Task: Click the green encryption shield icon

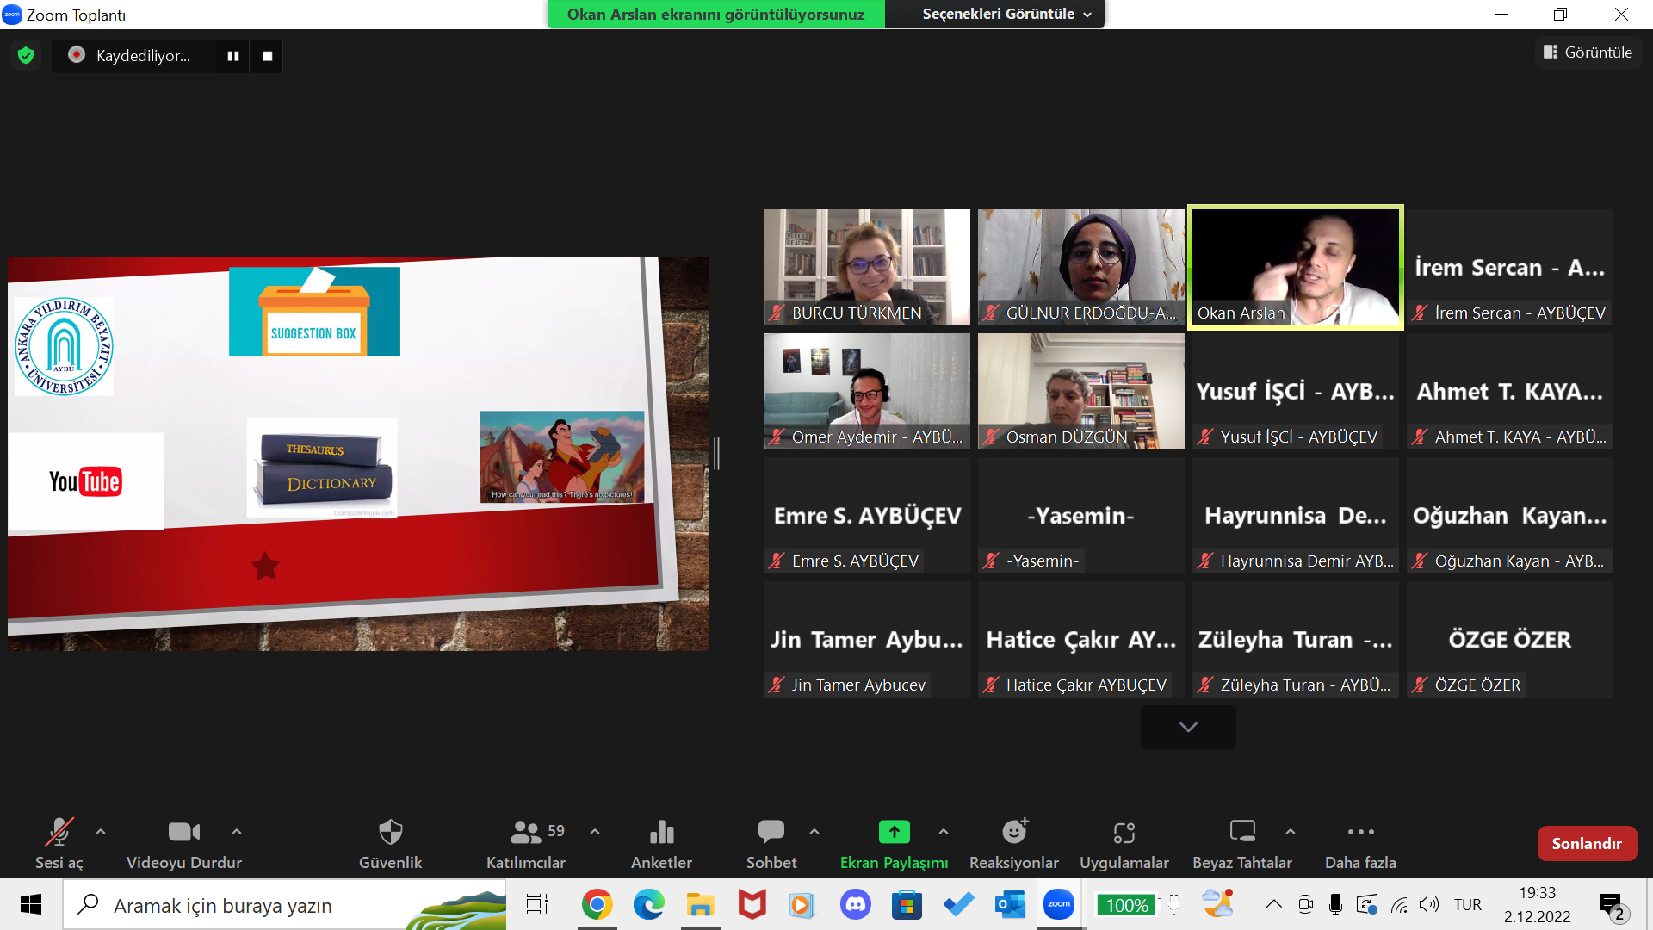Action: (26, 56)
